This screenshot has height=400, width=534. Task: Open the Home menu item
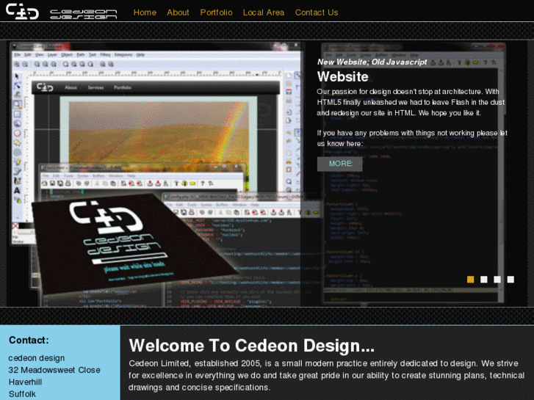tap(145, 12)
